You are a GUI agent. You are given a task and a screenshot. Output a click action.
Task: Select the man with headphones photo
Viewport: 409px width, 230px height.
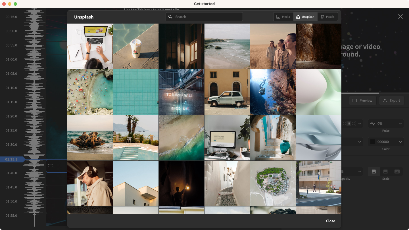[90, 183]
